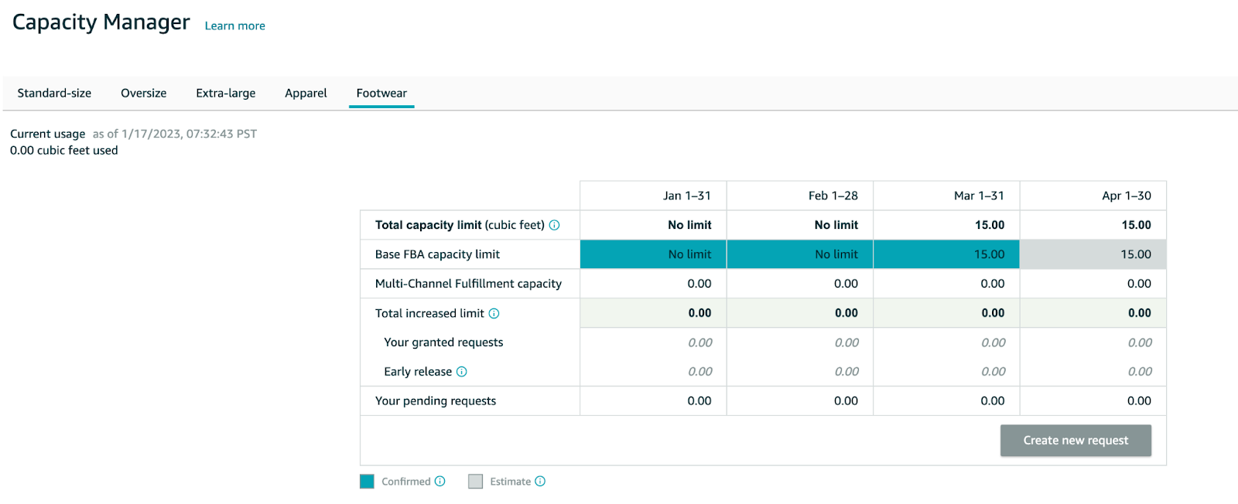
Task: Open the Extra-large tab
Action: coord(225,93)
